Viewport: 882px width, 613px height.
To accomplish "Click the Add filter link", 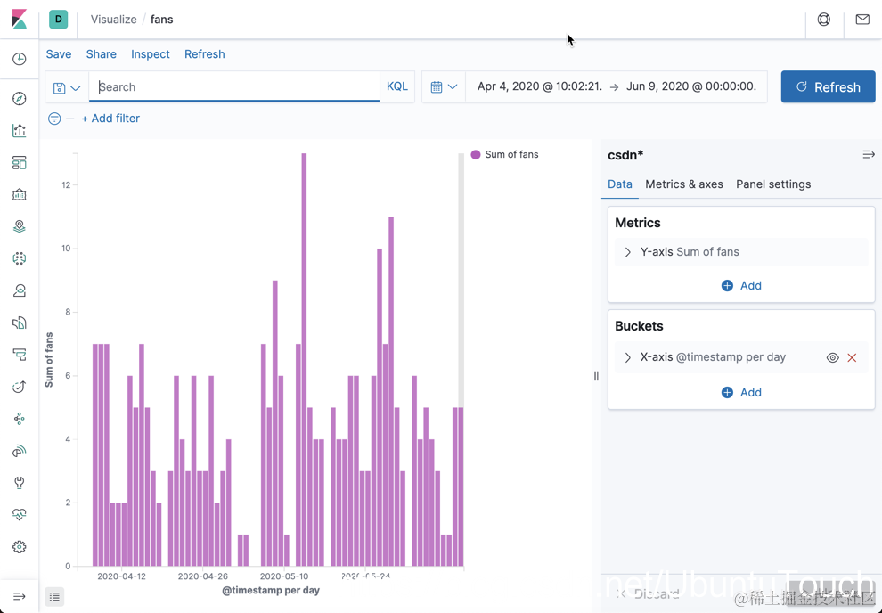I will pyautogui.click(x=110, y=119).
